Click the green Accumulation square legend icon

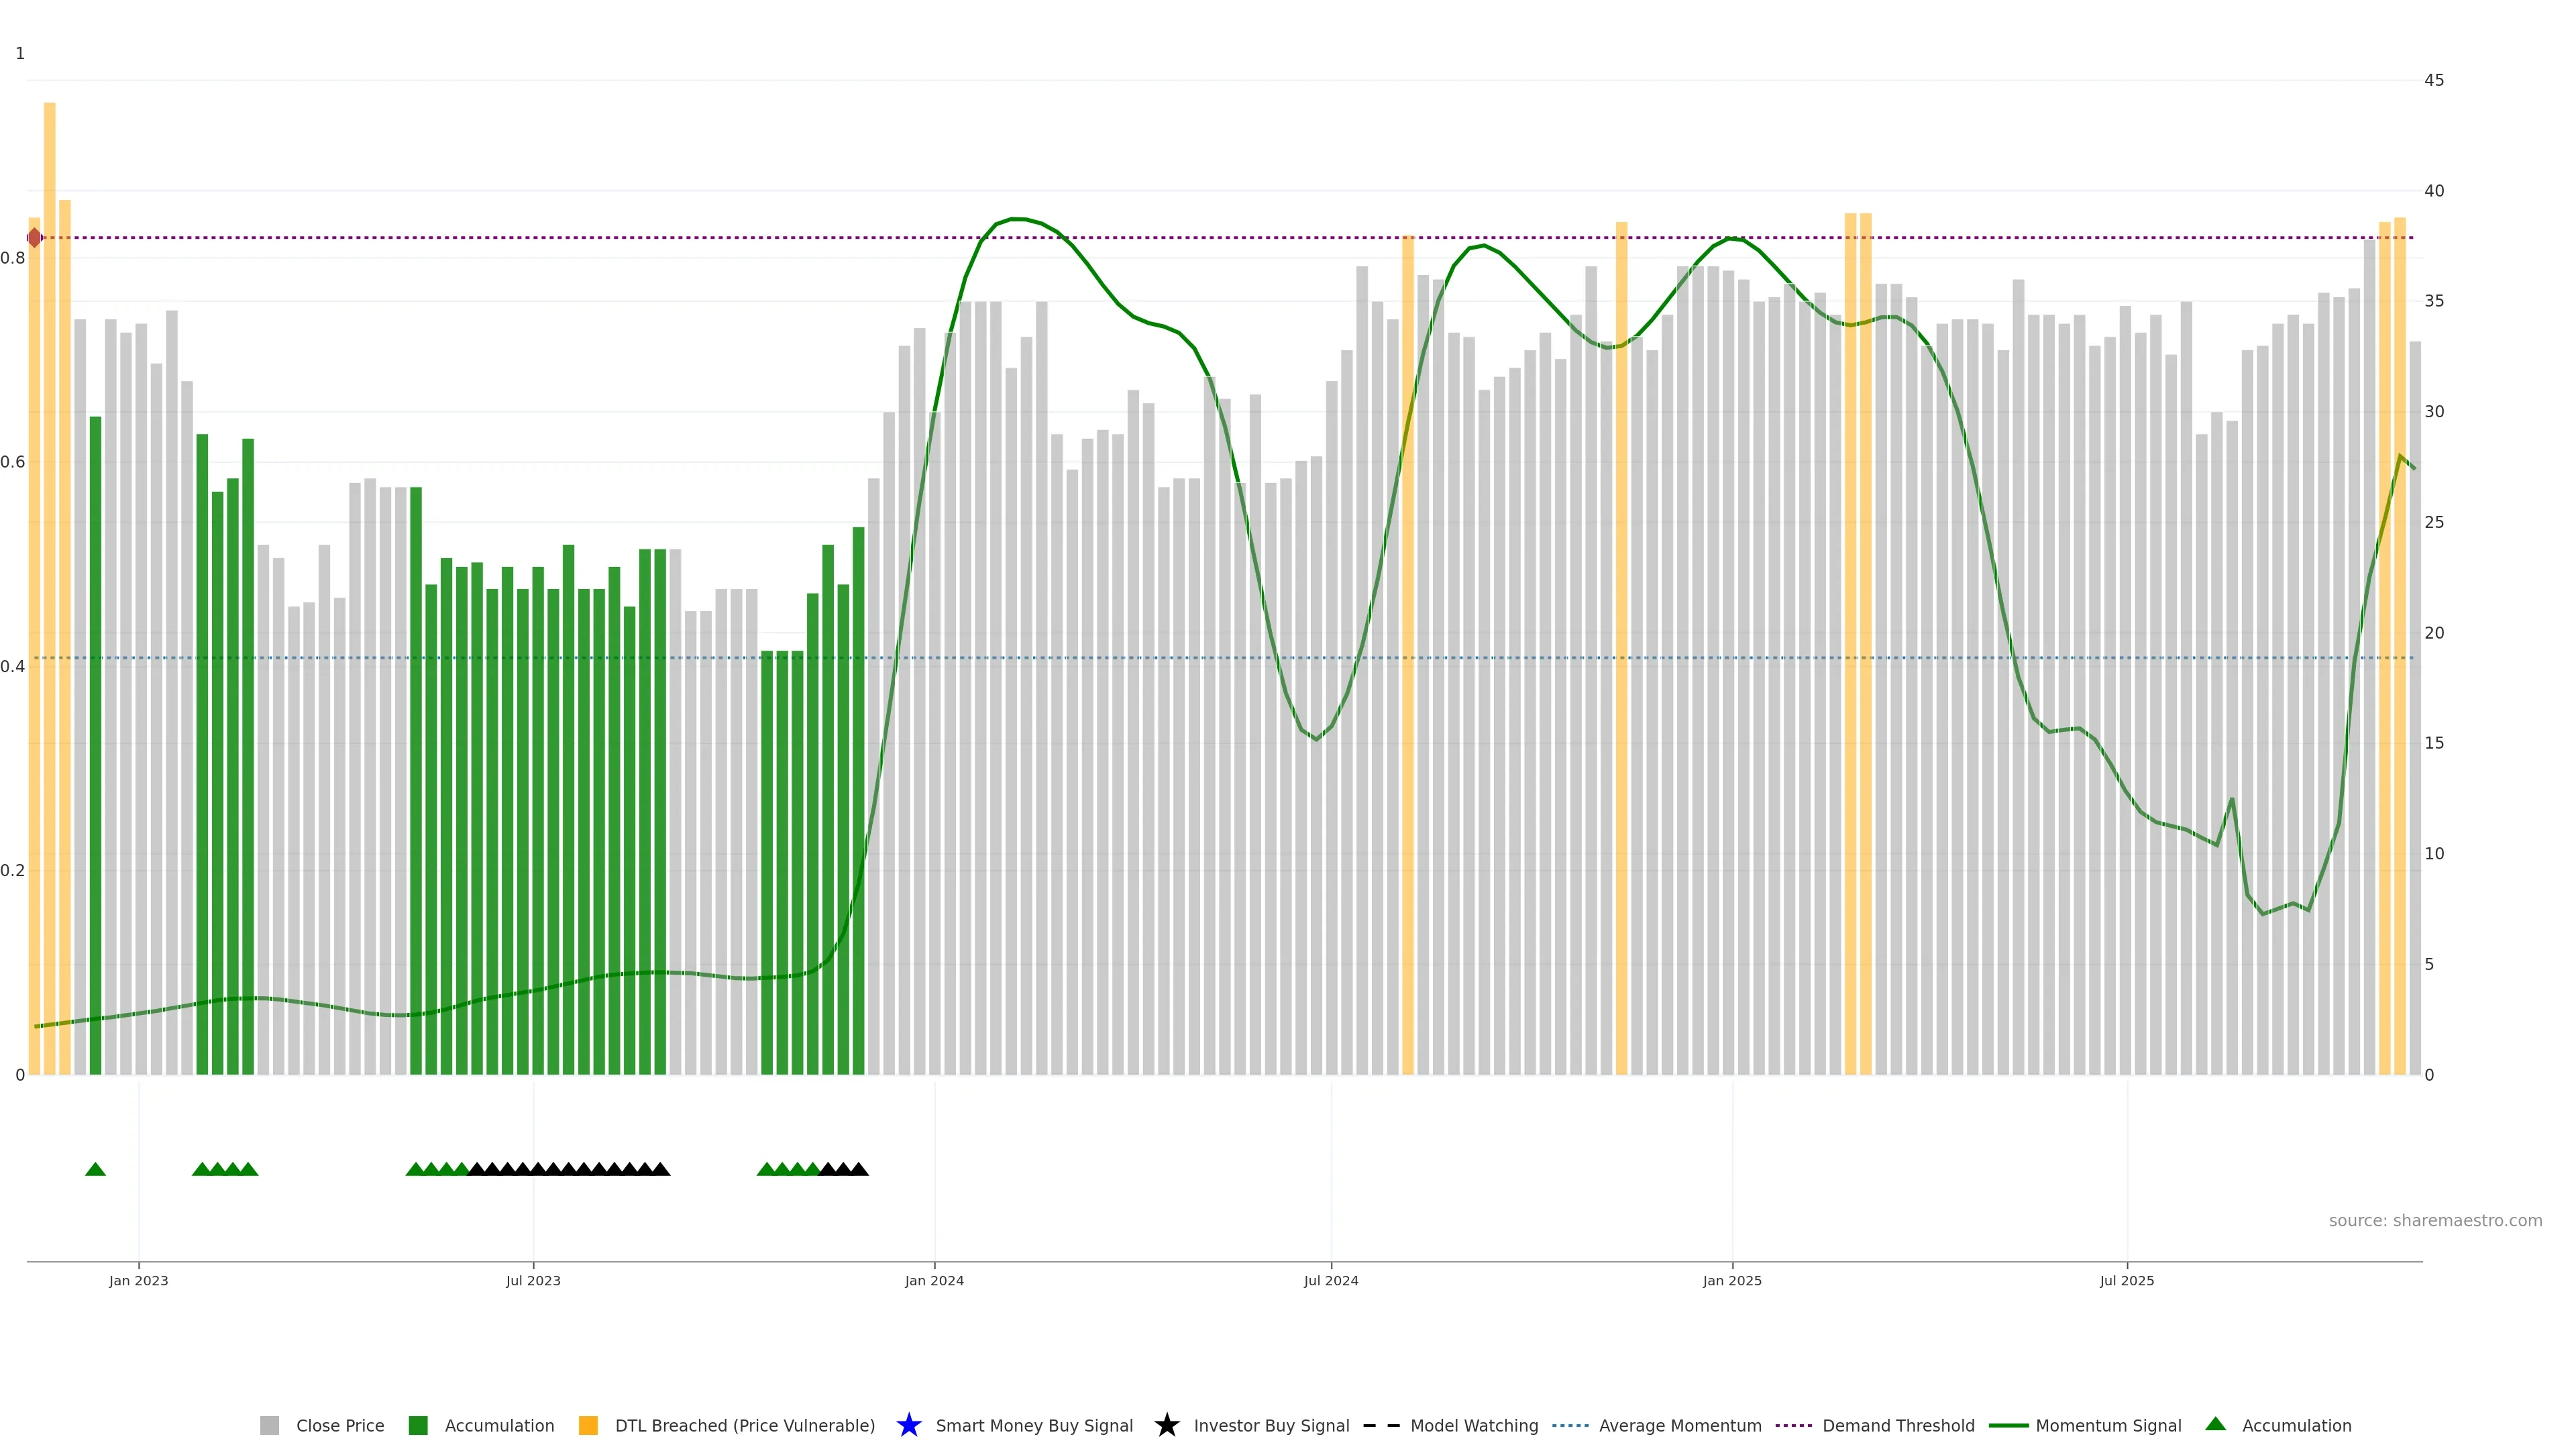point(418,1425)
